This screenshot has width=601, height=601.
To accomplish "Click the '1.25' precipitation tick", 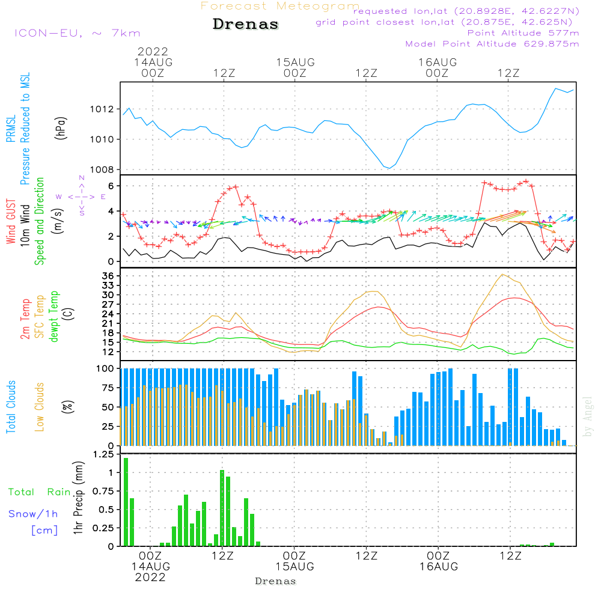I will pos(103,454).
